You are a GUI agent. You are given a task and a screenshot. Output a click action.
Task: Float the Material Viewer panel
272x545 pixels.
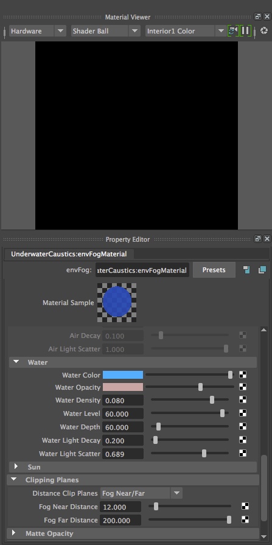pos(258,16)
